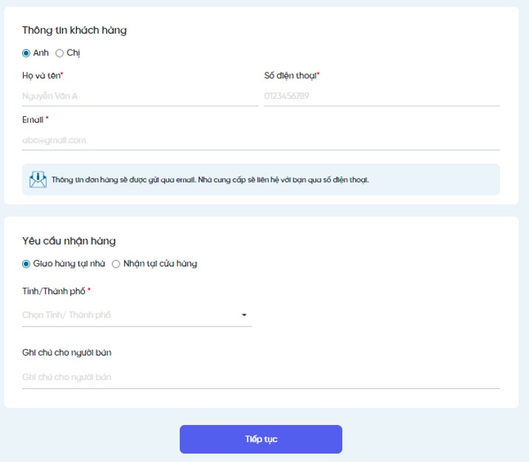The image size is (529, 462).
Task: Click the "Email" field label
Action: (33, 118)
